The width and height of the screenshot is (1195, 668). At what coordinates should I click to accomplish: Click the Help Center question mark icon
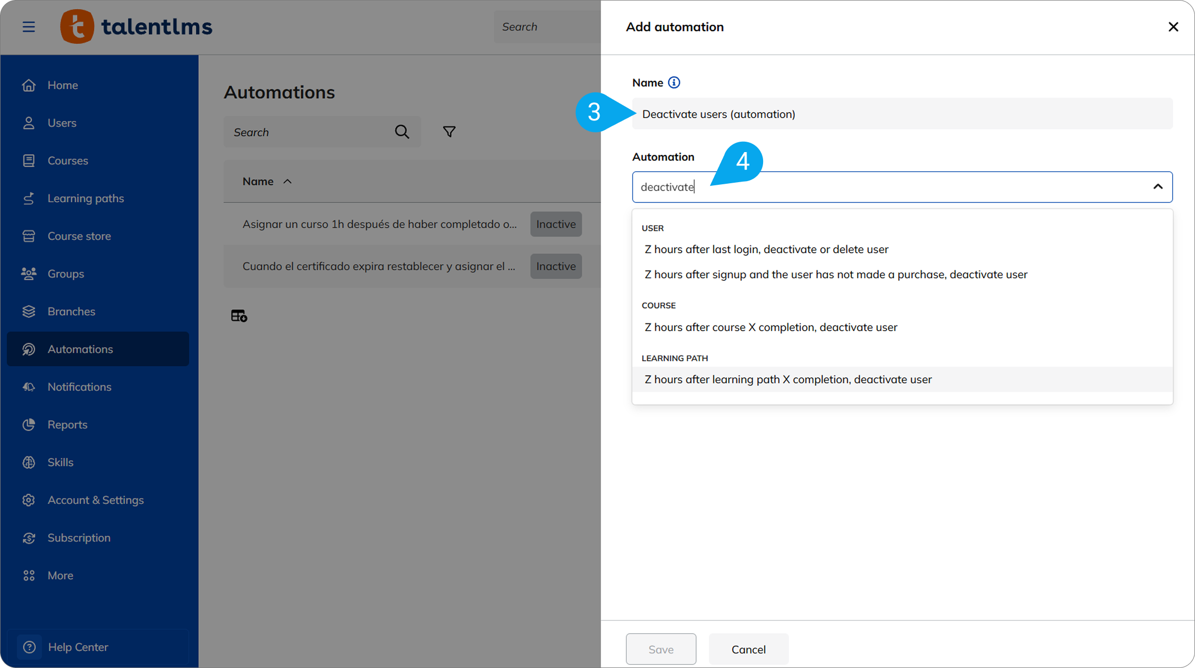tap(30, 647)
